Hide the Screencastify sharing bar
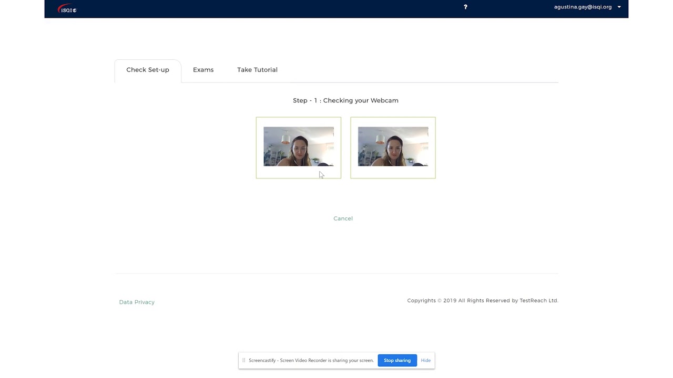This screenshot has width=673, height=378. click(x=425, y=360)
